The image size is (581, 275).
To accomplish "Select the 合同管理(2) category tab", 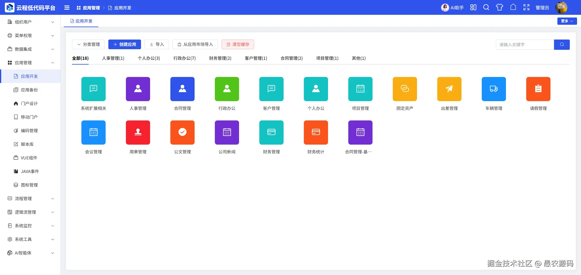I will pos(292,58).
